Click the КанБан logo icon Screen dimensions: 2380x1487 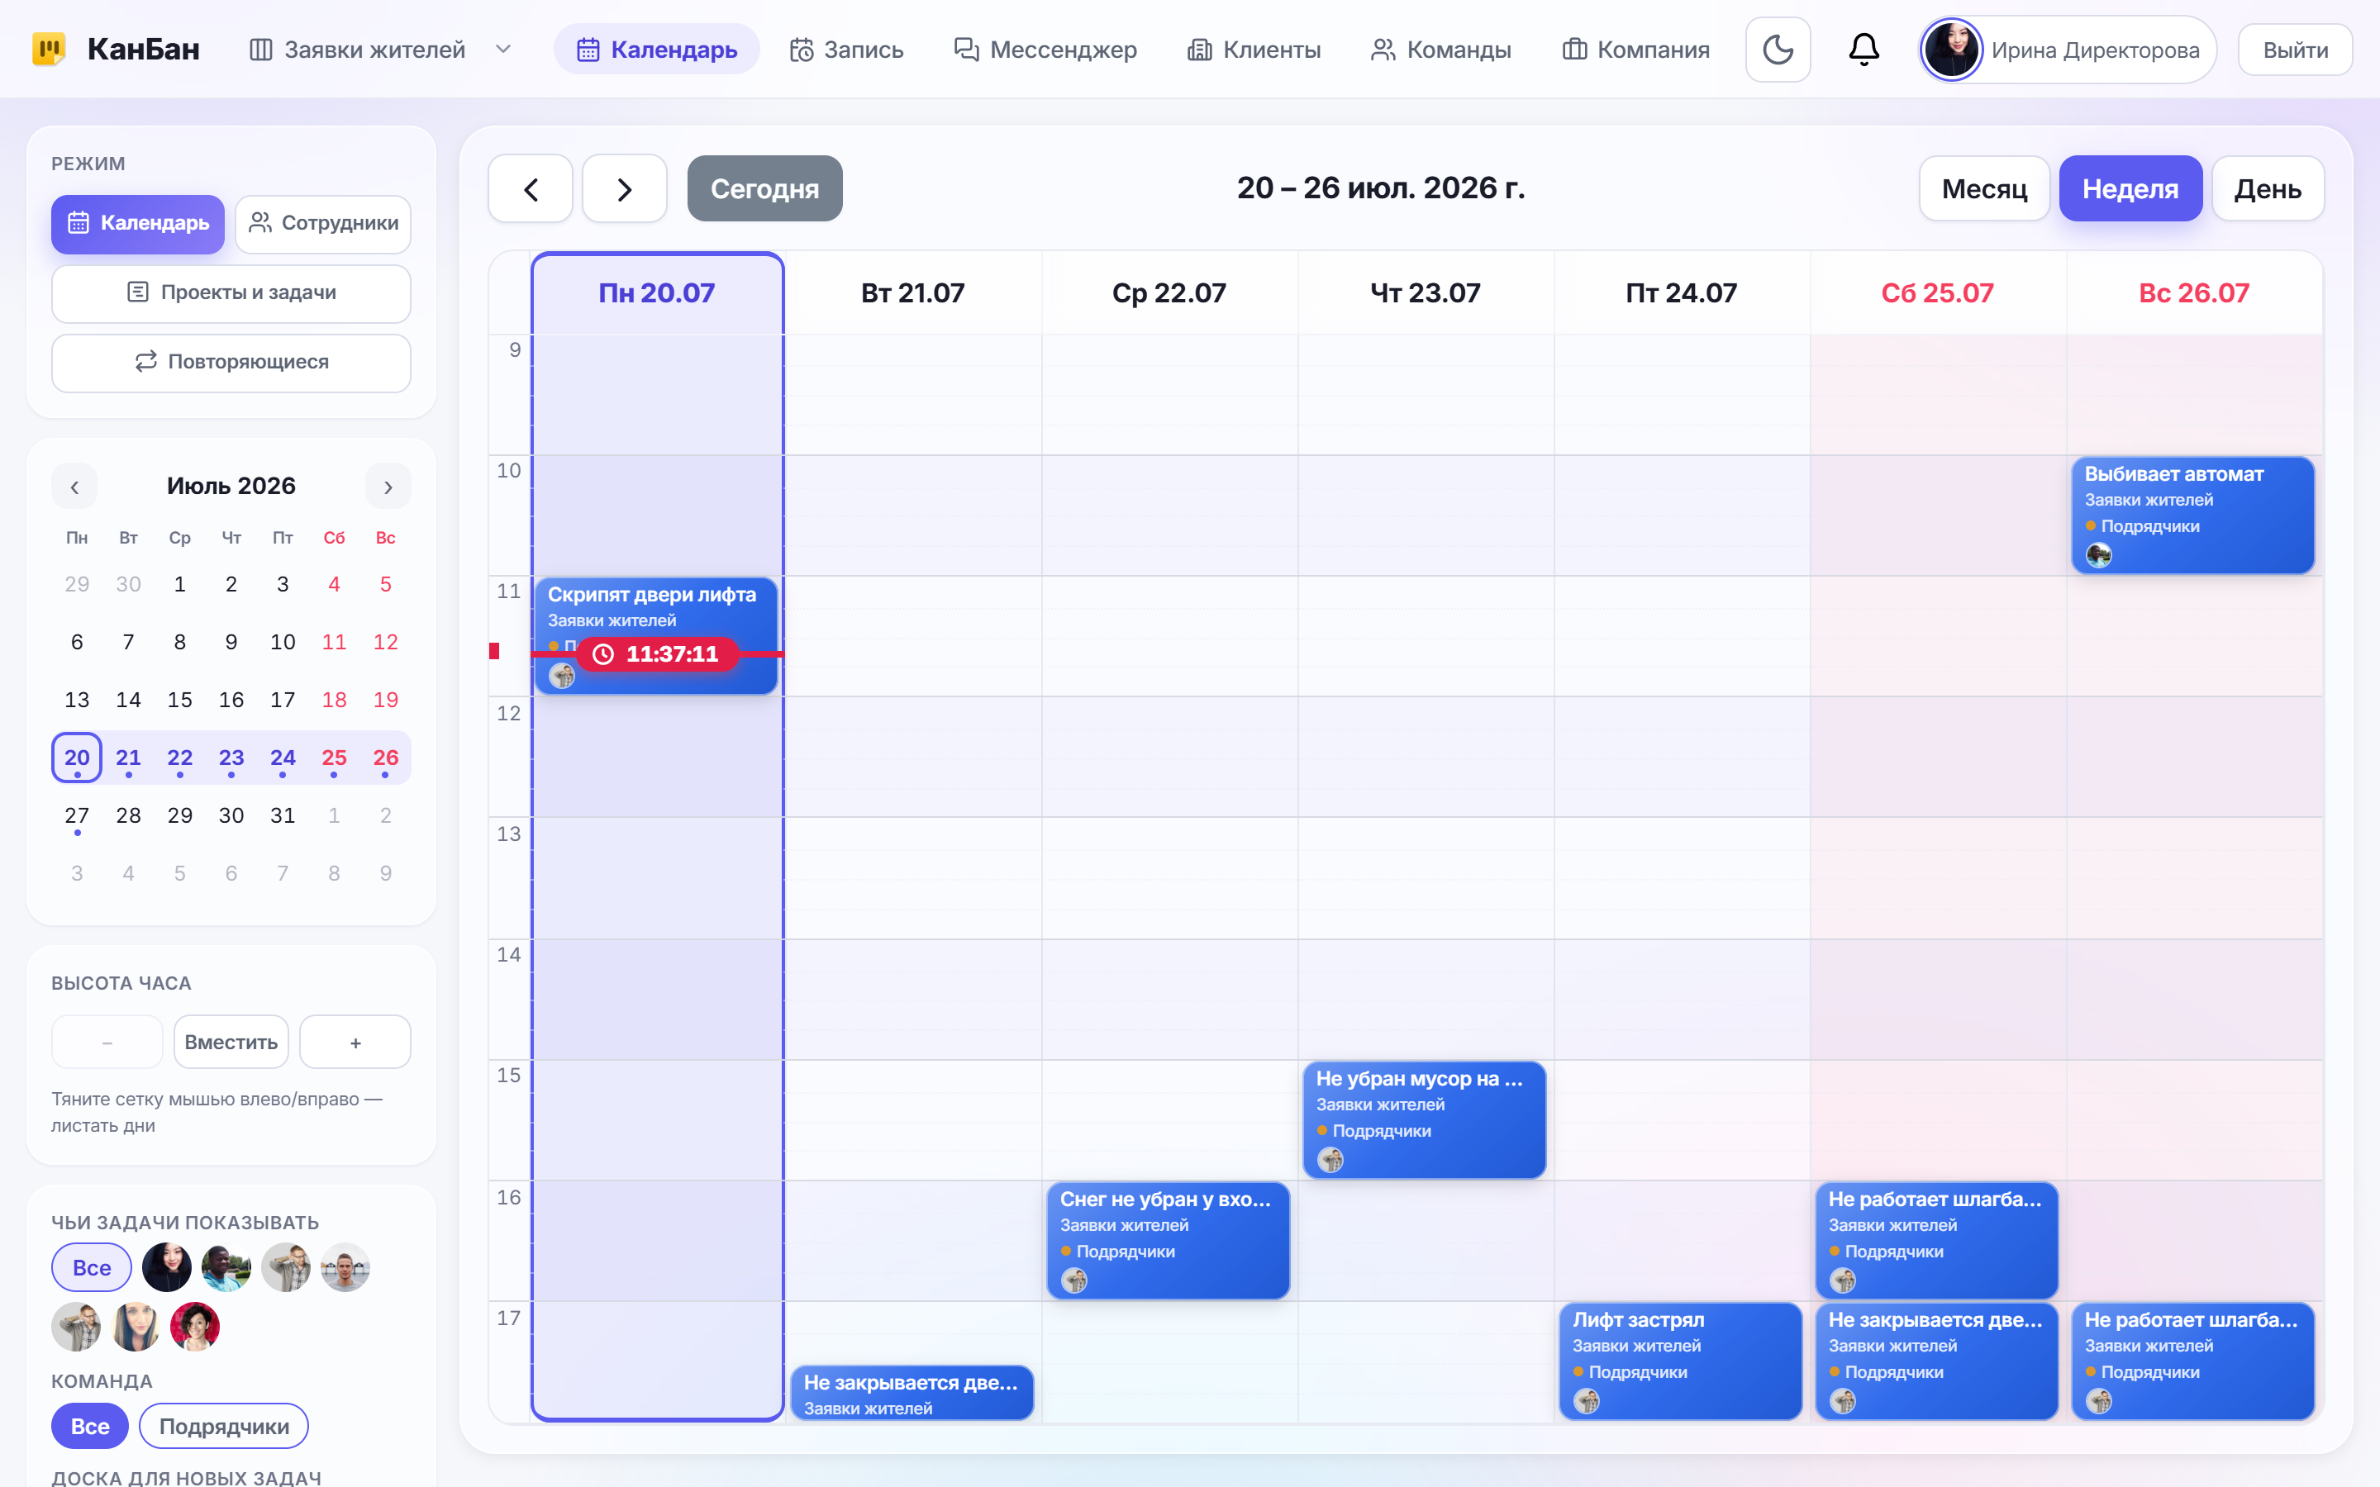click(x=48, y=48)
